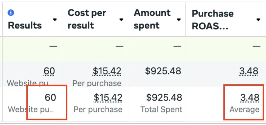Viewport: 266px width, 125px height.
Task: Click the underlined $15.42 in the summary row
Action: point(108,98)
